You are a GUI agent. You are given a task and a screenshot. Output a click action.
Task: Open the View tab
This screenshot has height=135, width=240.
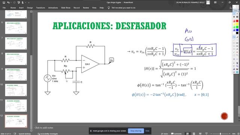tap(94, 7)
